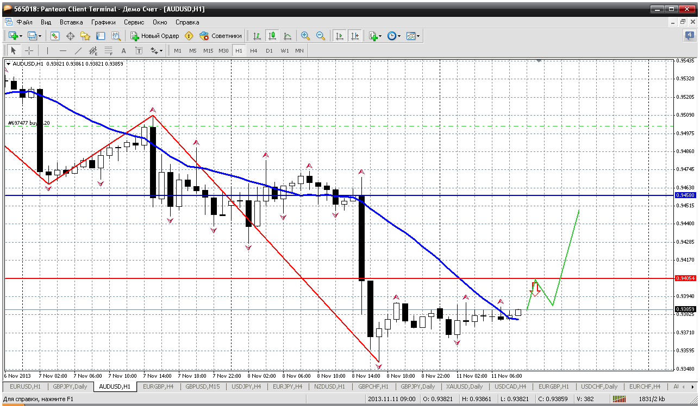This screenshot has height=406, width=700.
Task: Click the blue 0.94580 price level label
Action: [x=685, y=195]
